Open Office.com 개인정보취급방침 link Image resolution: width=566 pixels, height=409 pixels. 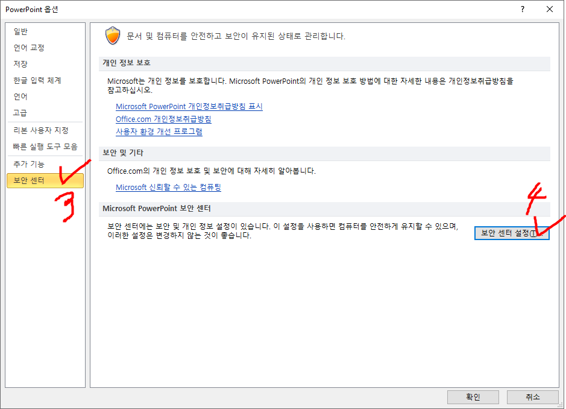[163, 119]
